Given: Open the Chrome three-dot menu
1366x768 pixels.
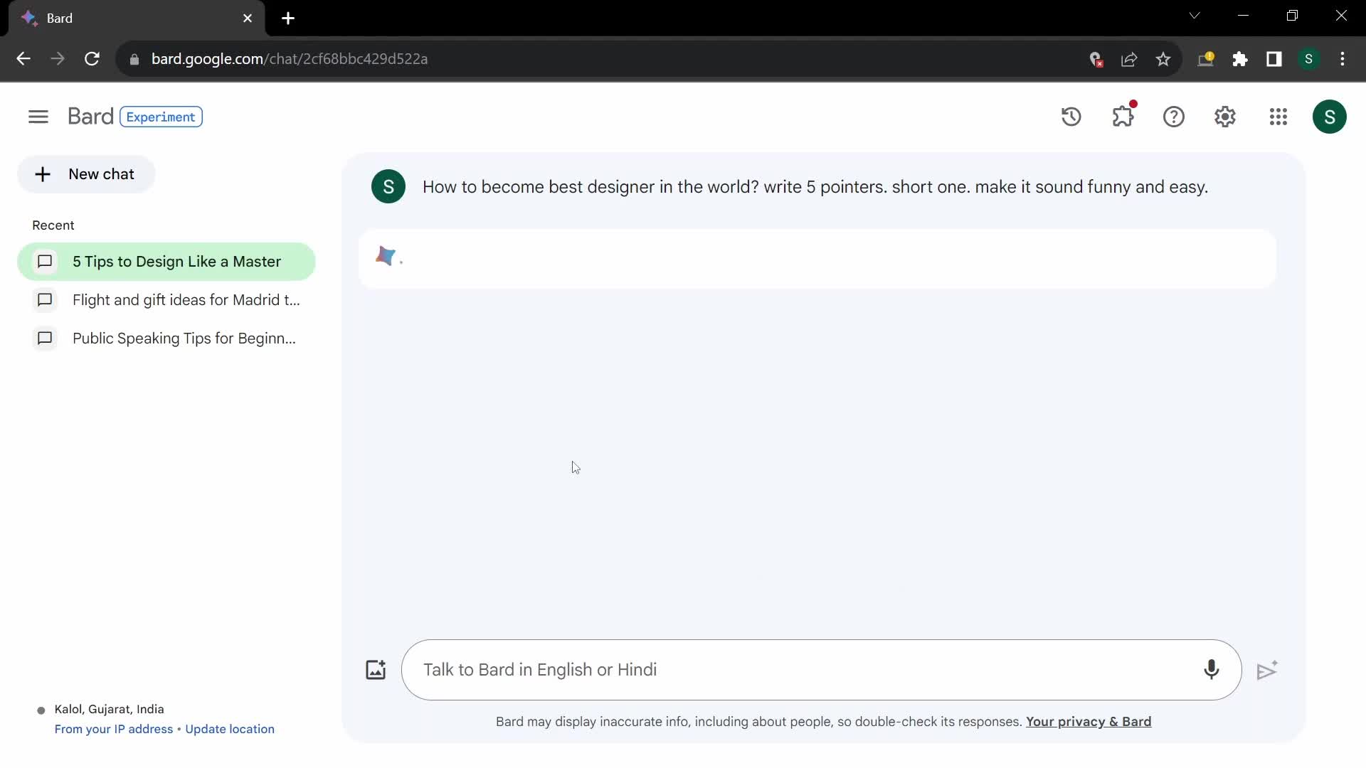Looking at the screenshot, I should [x=1343, y=59].
